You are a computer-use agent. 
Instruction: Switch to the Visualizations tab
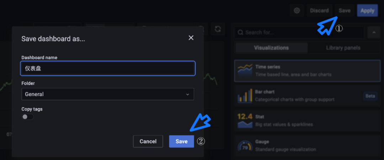pos(271,48)
